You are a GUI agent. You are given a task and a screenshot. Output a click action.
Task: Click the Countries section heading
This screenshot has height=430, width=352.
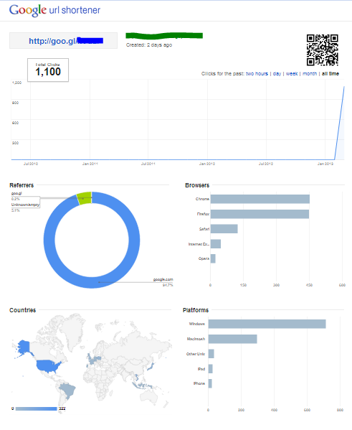[23, 310]
